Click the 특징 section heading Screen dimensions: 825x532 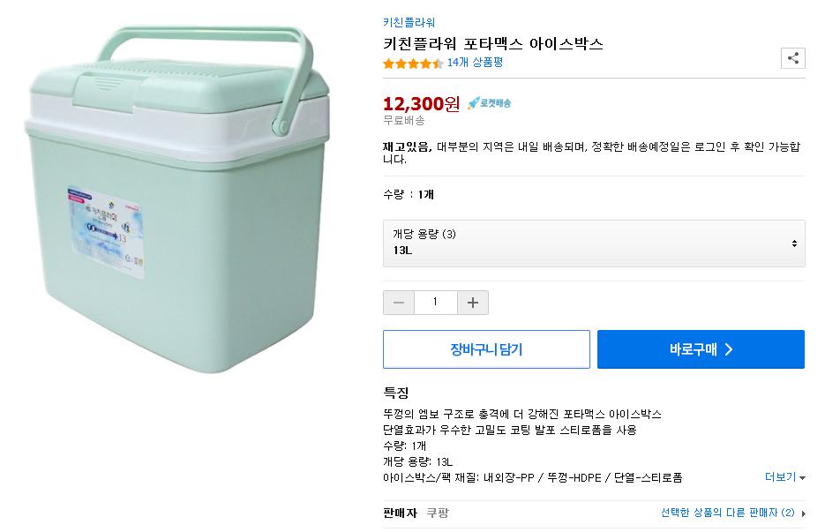coord(396,393)
